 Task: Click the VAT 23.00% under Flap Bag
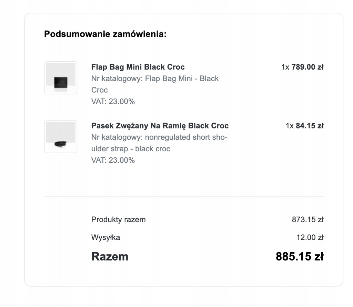click(x=113, y=101)
